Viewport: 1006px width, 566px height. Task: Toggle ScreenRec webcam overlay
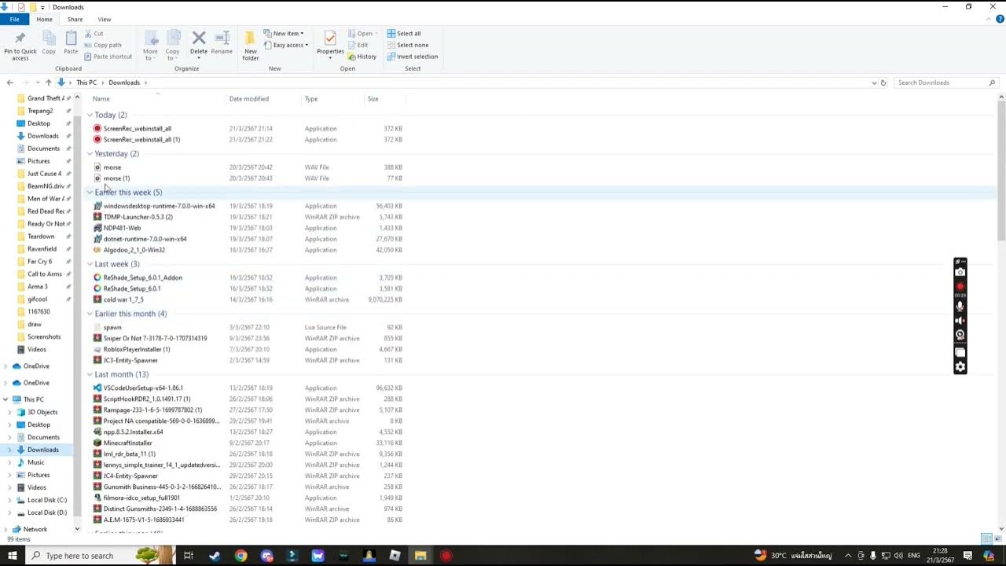point(960,335)
